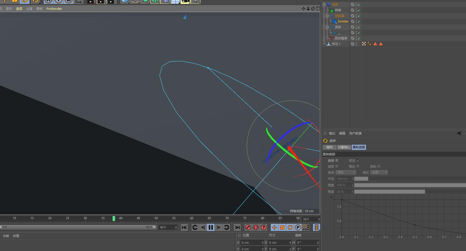466x251 pixels.
Task: Toggle rotation keying icon
Action: pyautogui.click(x=290, y=227)
